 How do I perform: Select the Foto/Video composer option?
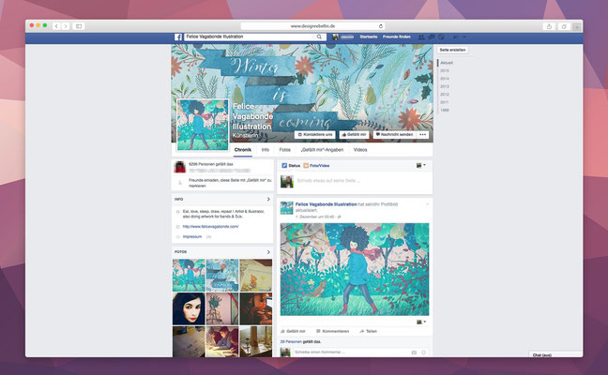(316, 165)
